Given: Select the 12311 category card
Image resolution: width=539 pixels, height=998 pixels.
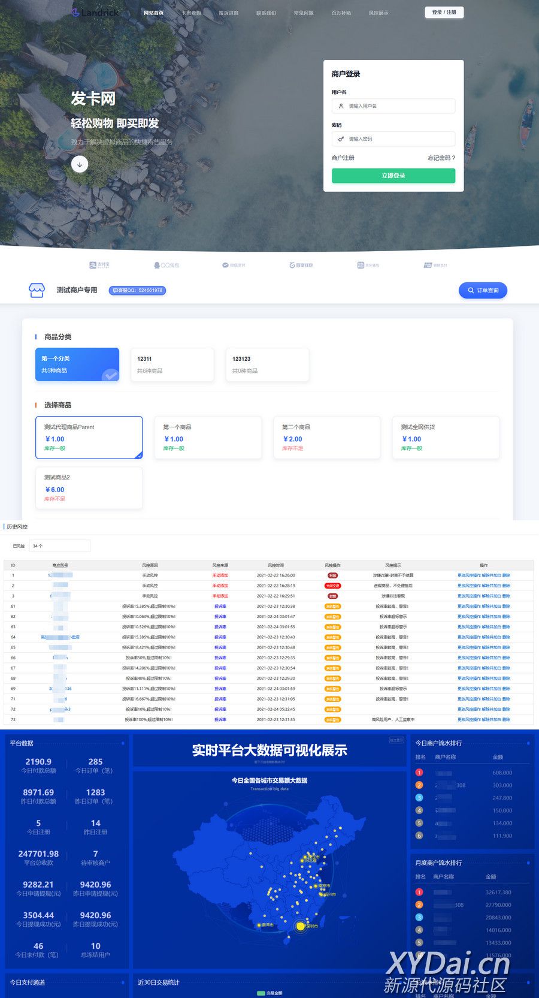Looking at the screenshot, I should [172, 364].
